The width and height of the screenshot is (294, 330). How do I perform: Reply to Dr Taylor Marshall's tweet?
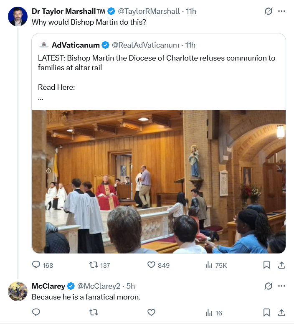[37, 265]
